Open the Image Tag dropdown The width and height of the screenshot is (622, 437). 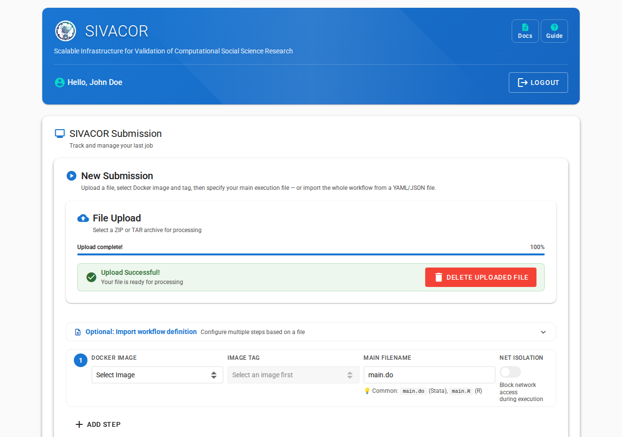coord(294,375)
